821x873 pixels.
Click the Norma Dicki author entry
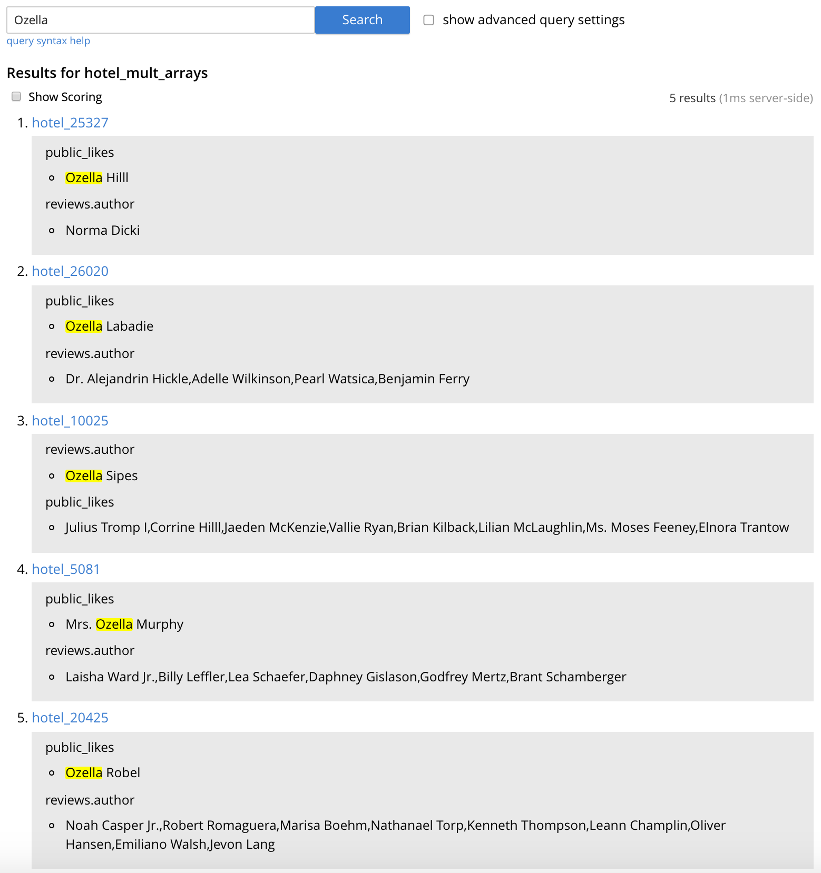point(103,231)
